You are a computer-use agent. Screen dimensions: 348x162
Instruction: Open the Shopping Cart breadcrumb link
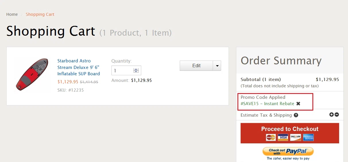40,14
